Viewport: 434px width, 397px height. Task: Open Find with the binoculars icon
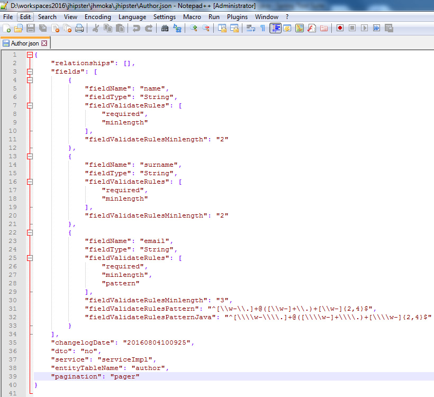pyautogui.click(x=165, y=28)
